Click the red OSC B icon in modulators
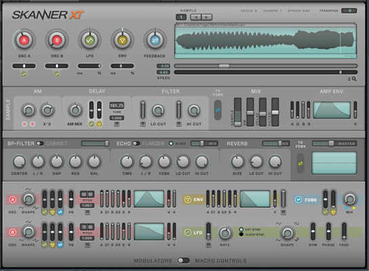Screen dimensions: 369x271 [12, 232]
